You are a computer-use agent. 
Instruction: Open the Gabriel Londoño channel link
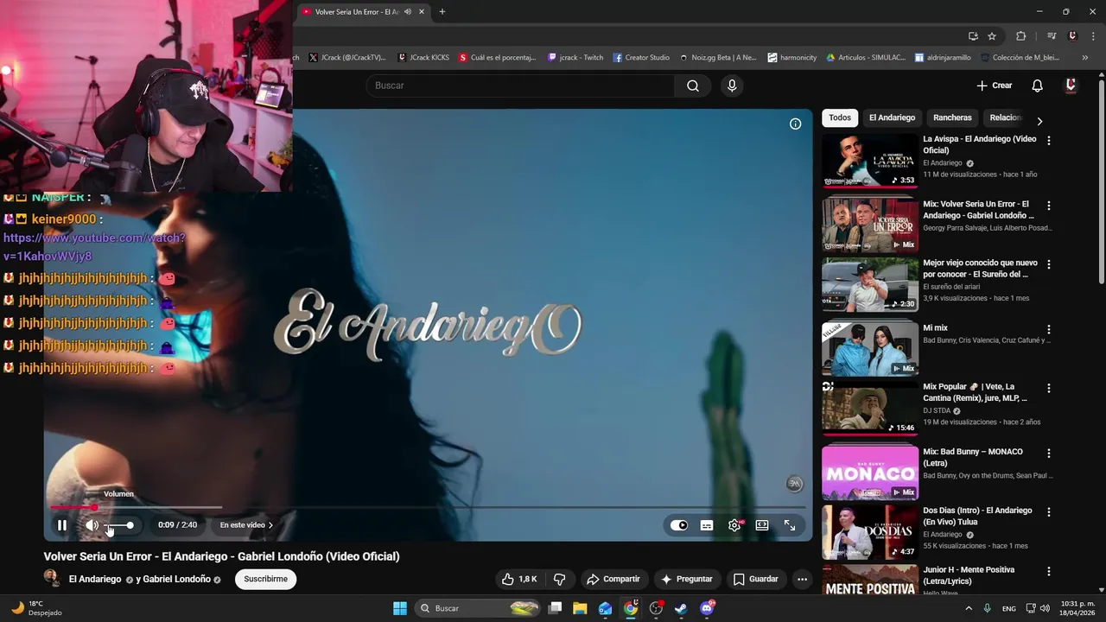point(176,579)
